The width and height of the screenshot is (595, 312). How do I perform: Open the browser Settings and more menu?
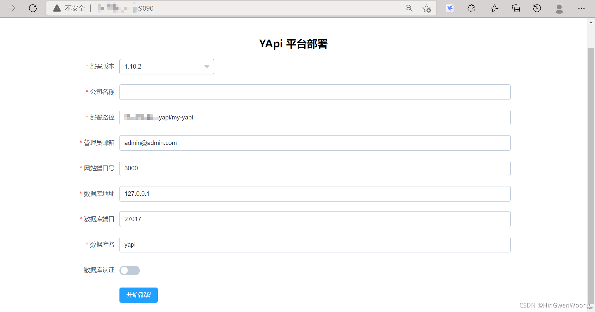[581, 8]
